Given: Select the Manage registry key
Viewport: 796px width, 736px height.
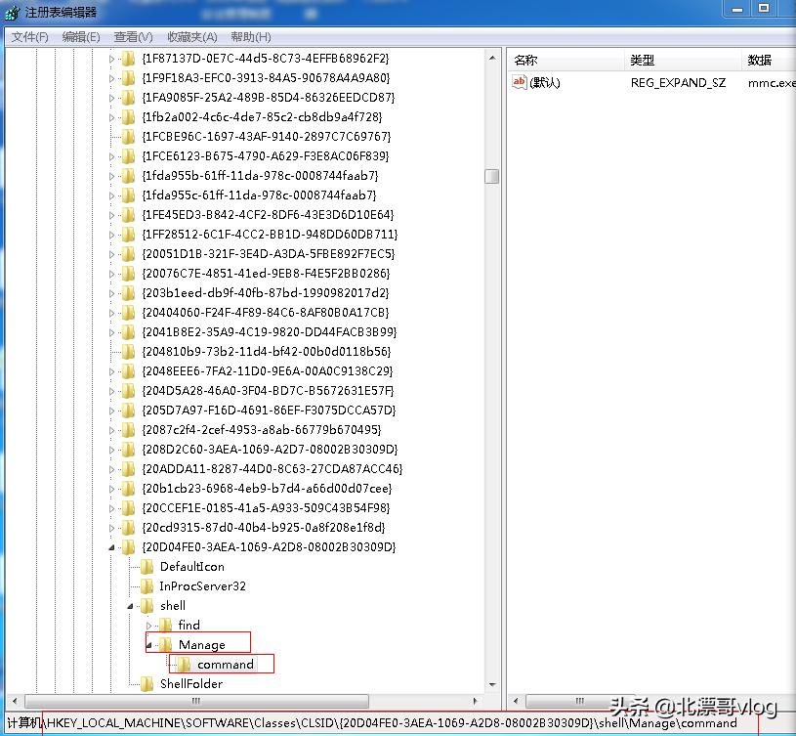Looking at the screenshot, I should point(202,645).
